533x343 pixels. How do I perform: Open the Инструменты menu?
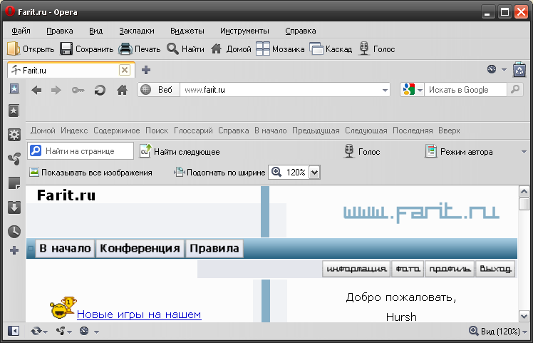(244, 31)
